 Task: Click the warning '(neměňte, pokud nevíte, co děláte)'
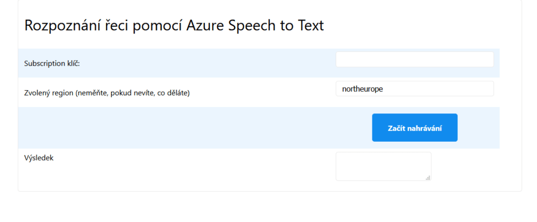tap(132, 93)
